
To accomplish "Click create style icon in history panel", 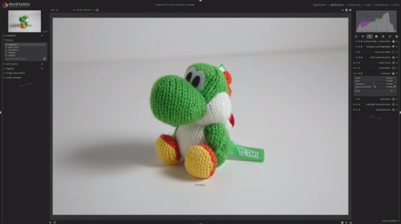I will tap(45, 58).
